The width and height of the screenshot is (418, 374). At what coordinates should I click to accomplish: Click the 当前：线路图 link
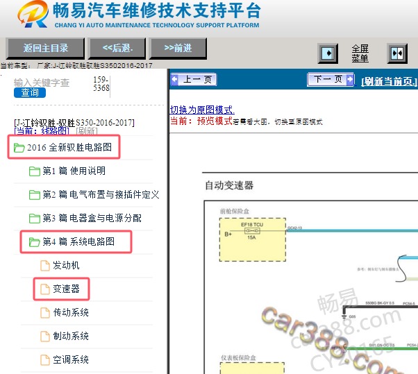tap(42, 131)
